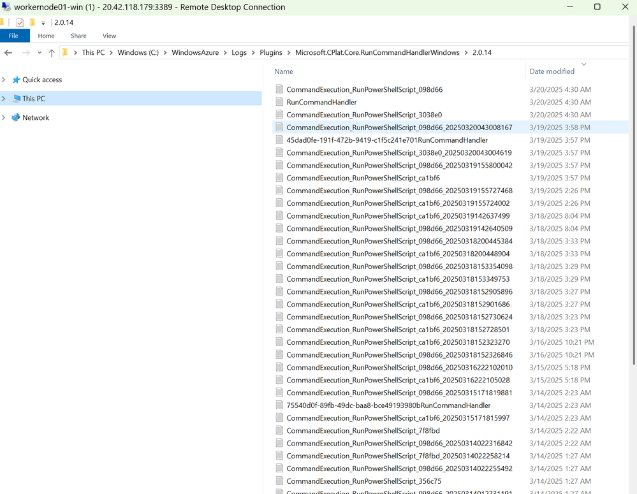Screen dimensions: 637x494
Task: Click Windows (C:) breadcrumb
Action: [x=138, y=52]
